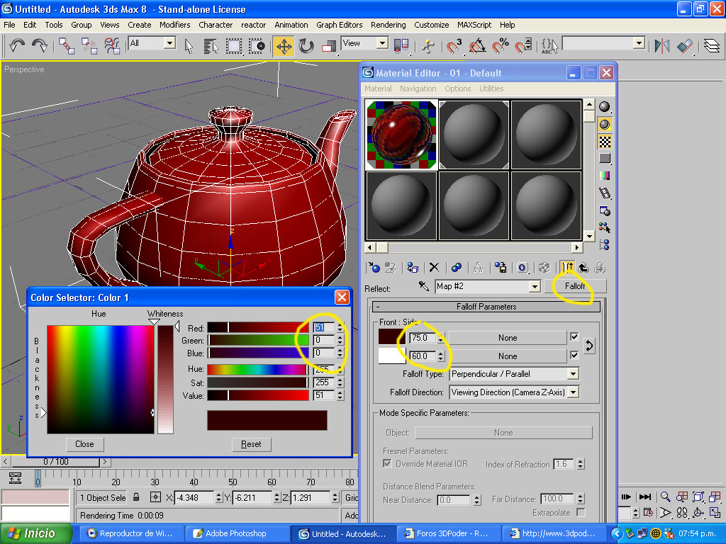726x544 pixels.
Task: Select the Select and Link tool
Action: point(66,46)
